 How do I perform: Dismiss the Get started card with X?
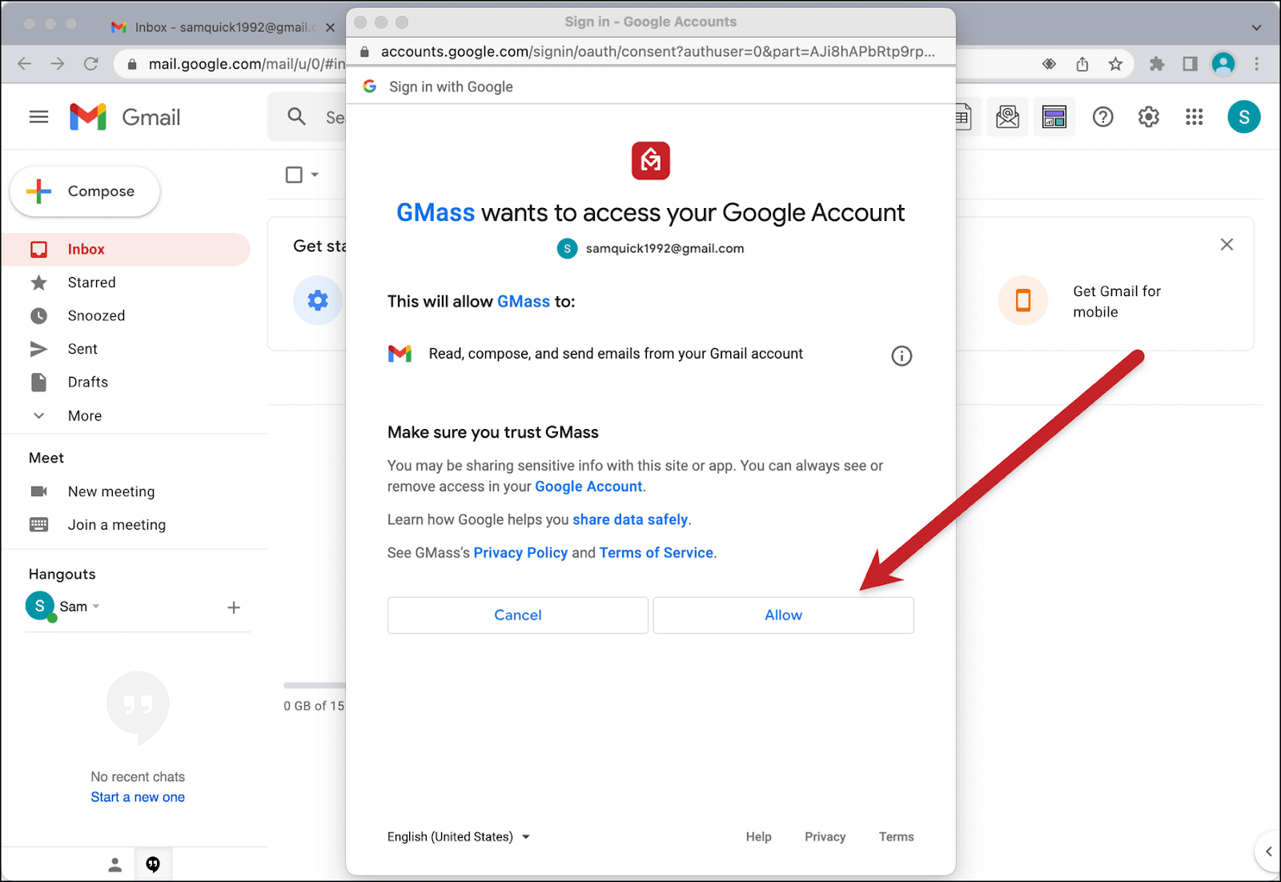click(1227, 244)
